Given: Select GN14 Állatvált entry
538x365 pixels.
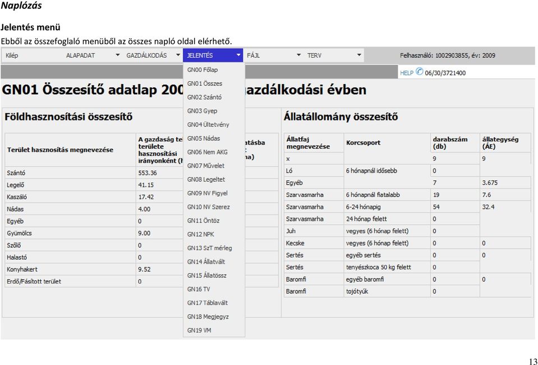Looking at the screenshot, I should 206,262.
